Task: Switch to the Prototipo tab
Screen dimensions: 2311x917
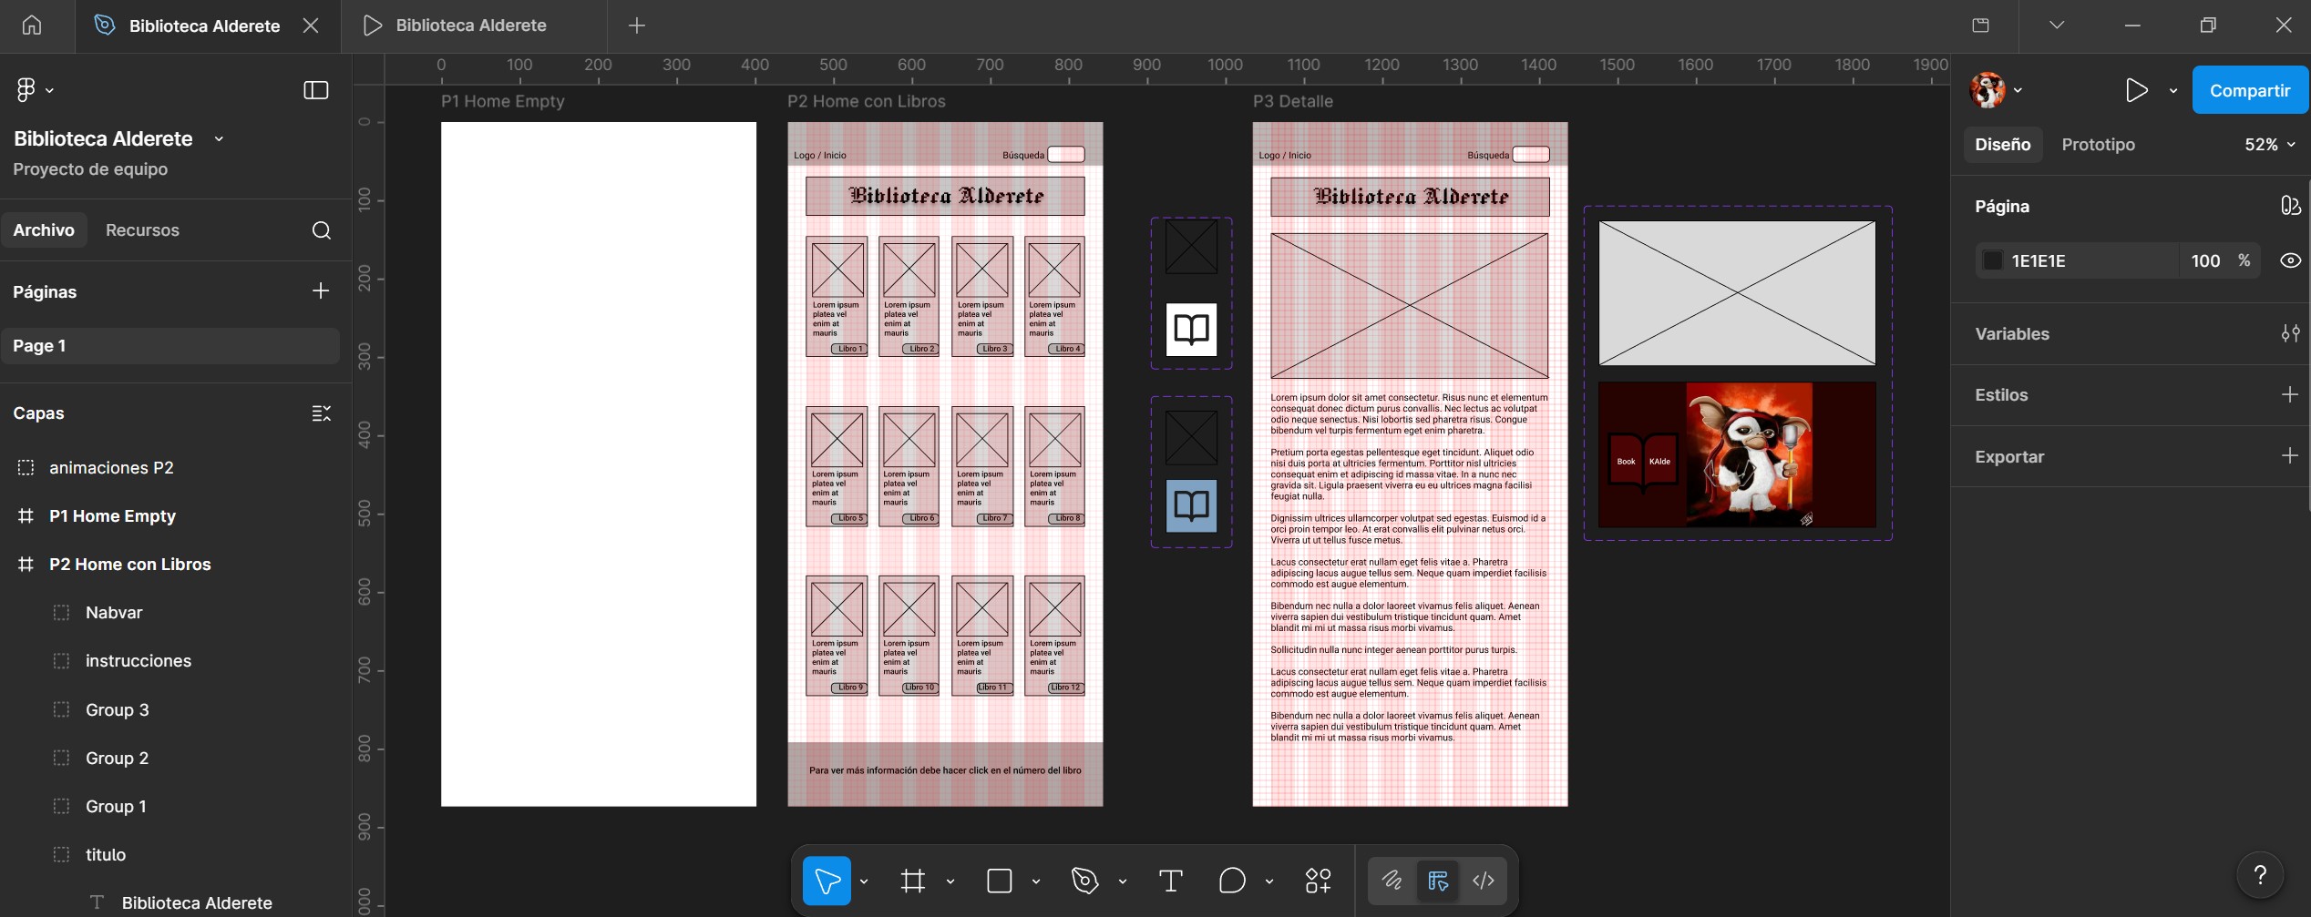Action: (2098, 145)
